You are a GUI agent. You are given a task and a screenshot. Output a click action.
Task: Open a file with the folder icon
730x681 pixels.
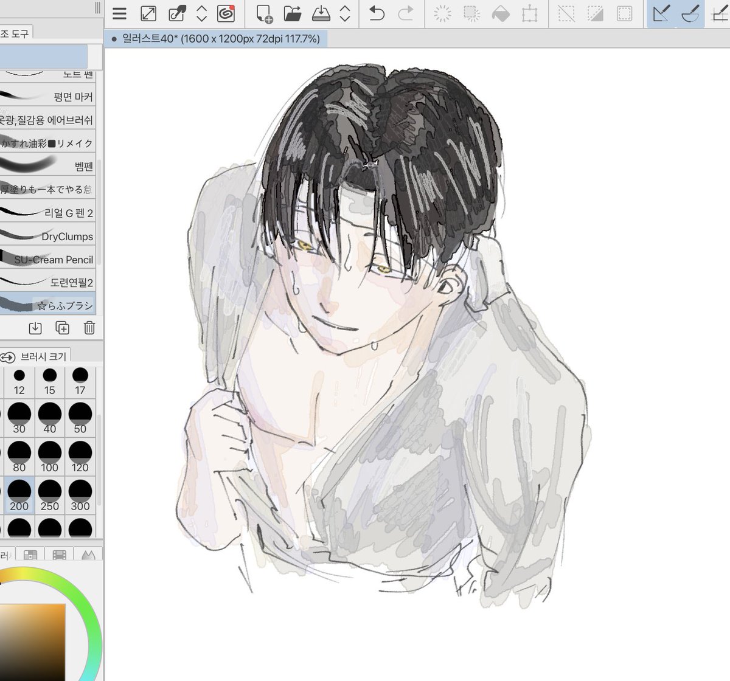coord(293,13)
